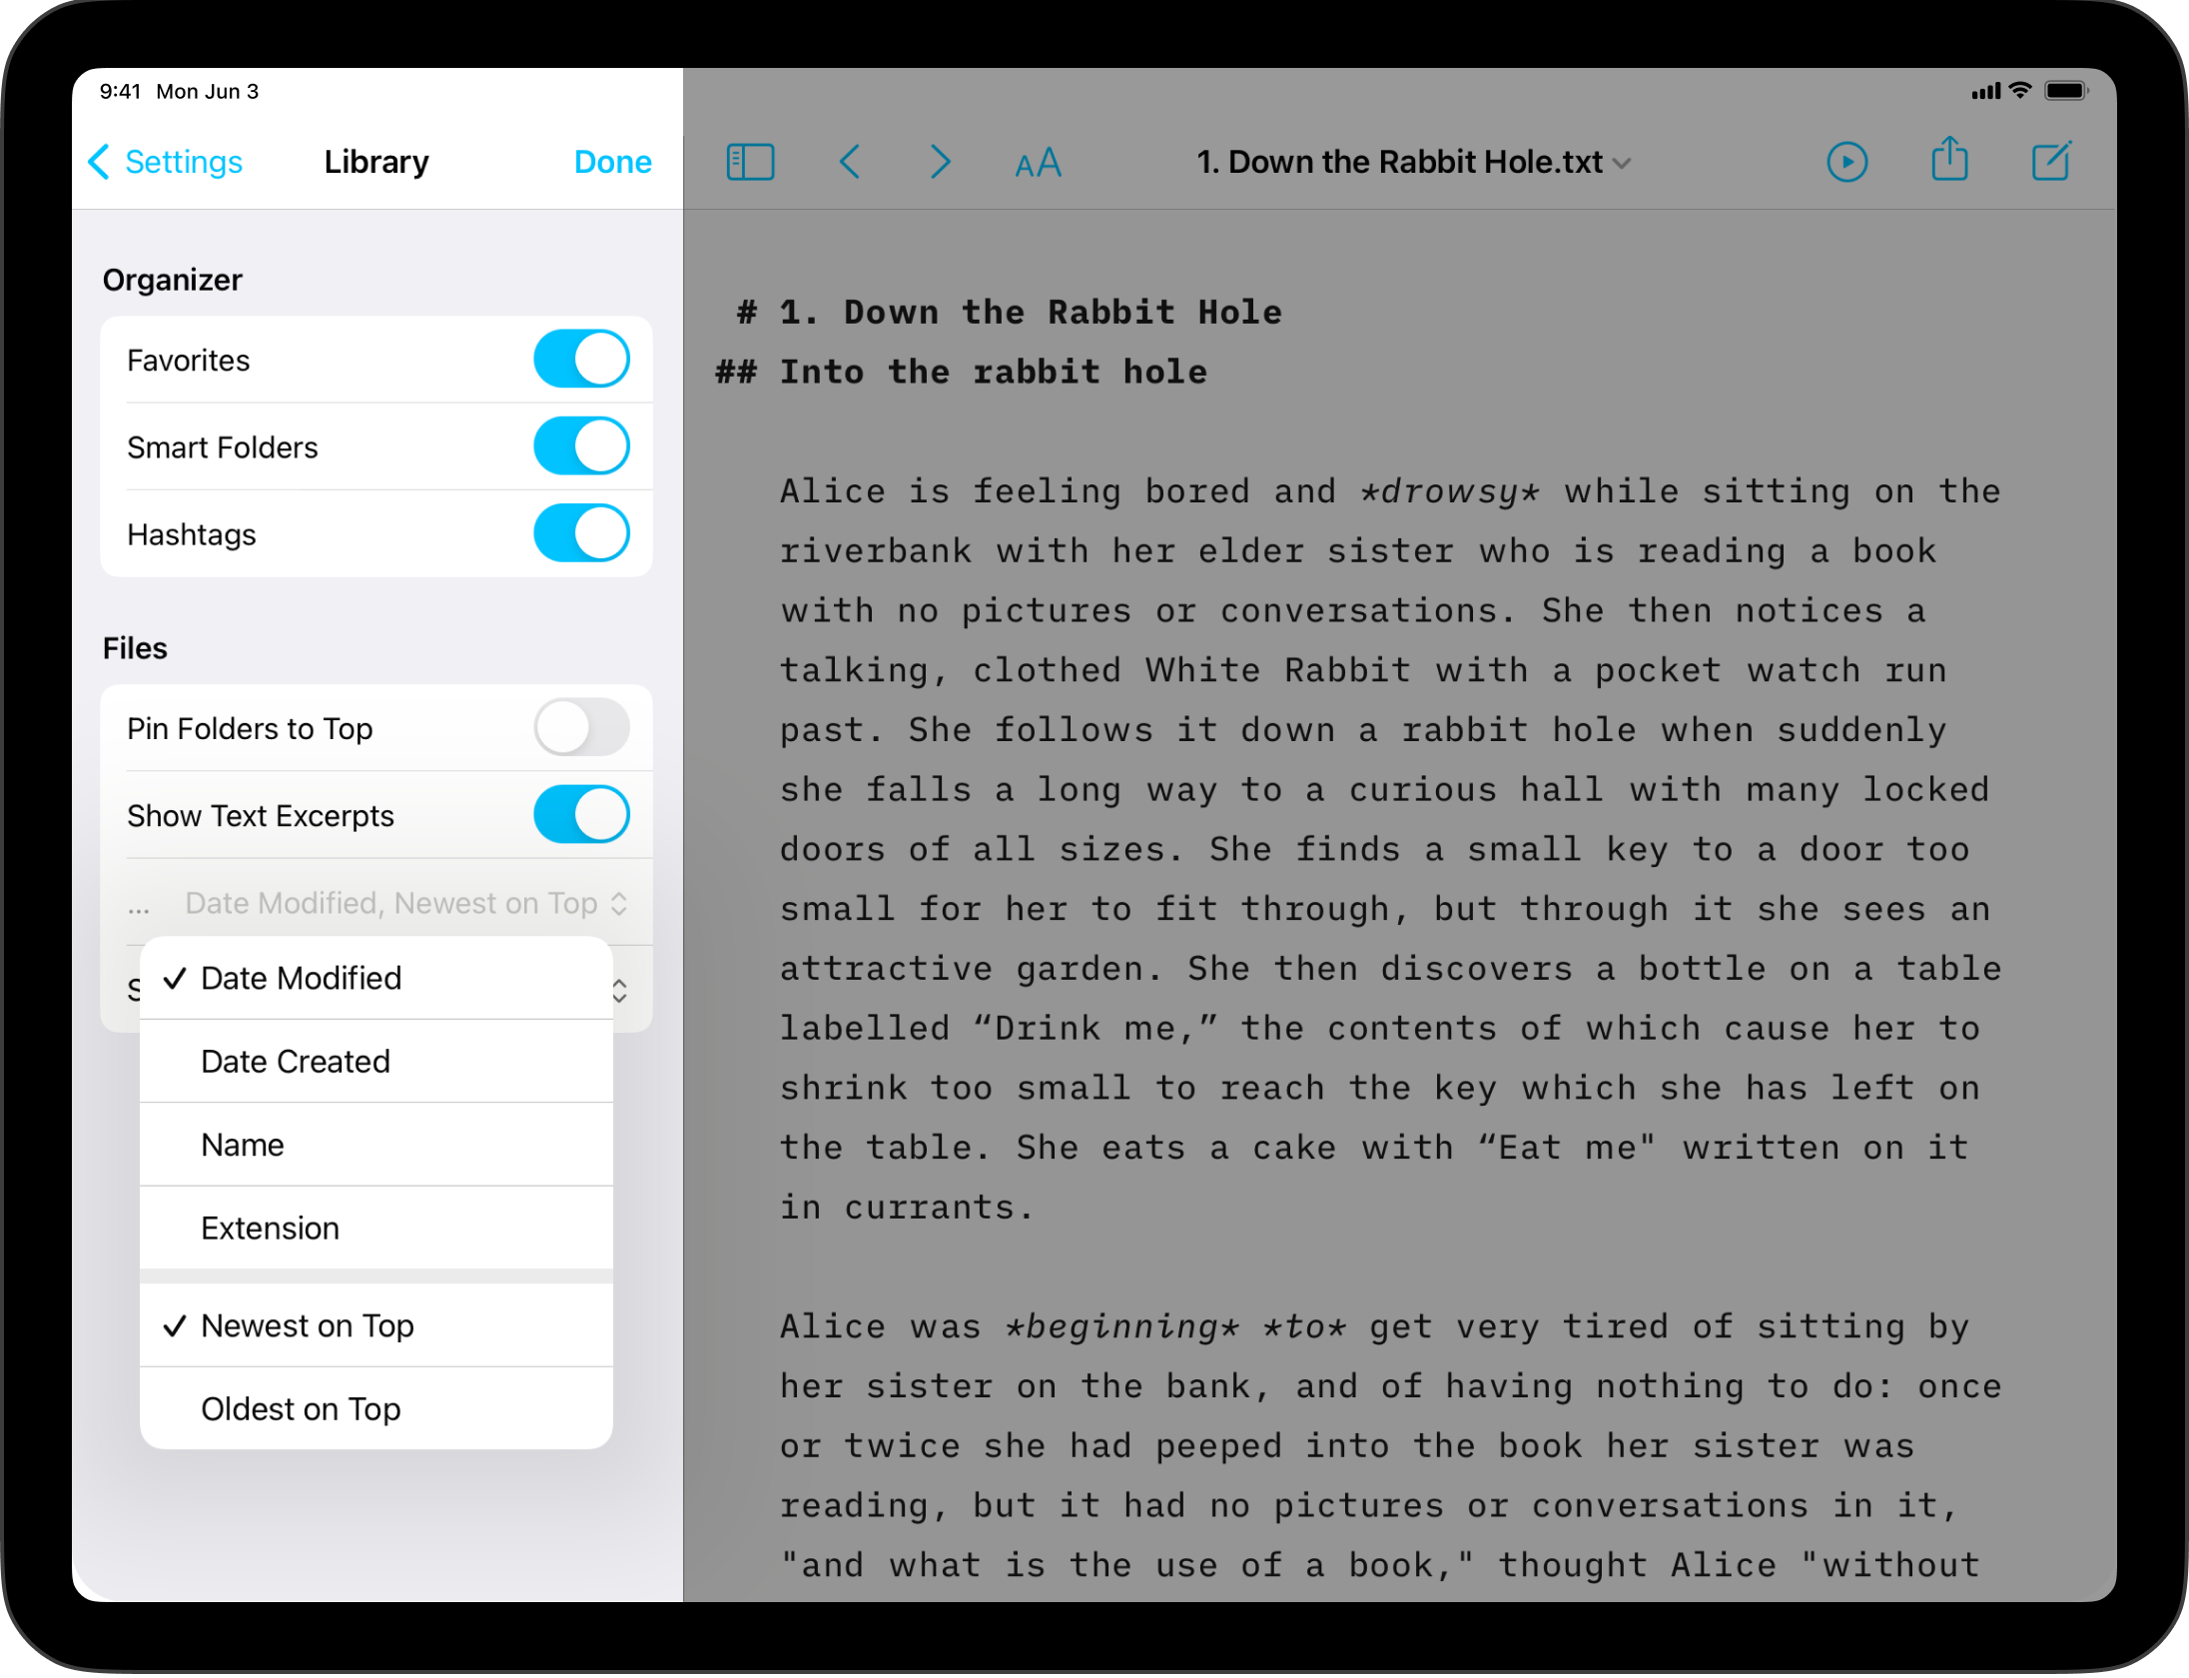Image resolution: width=2189 pixels, height=1678 pixels.
Task: Select Date Created from the sort menu
Action: point(296,1061)
